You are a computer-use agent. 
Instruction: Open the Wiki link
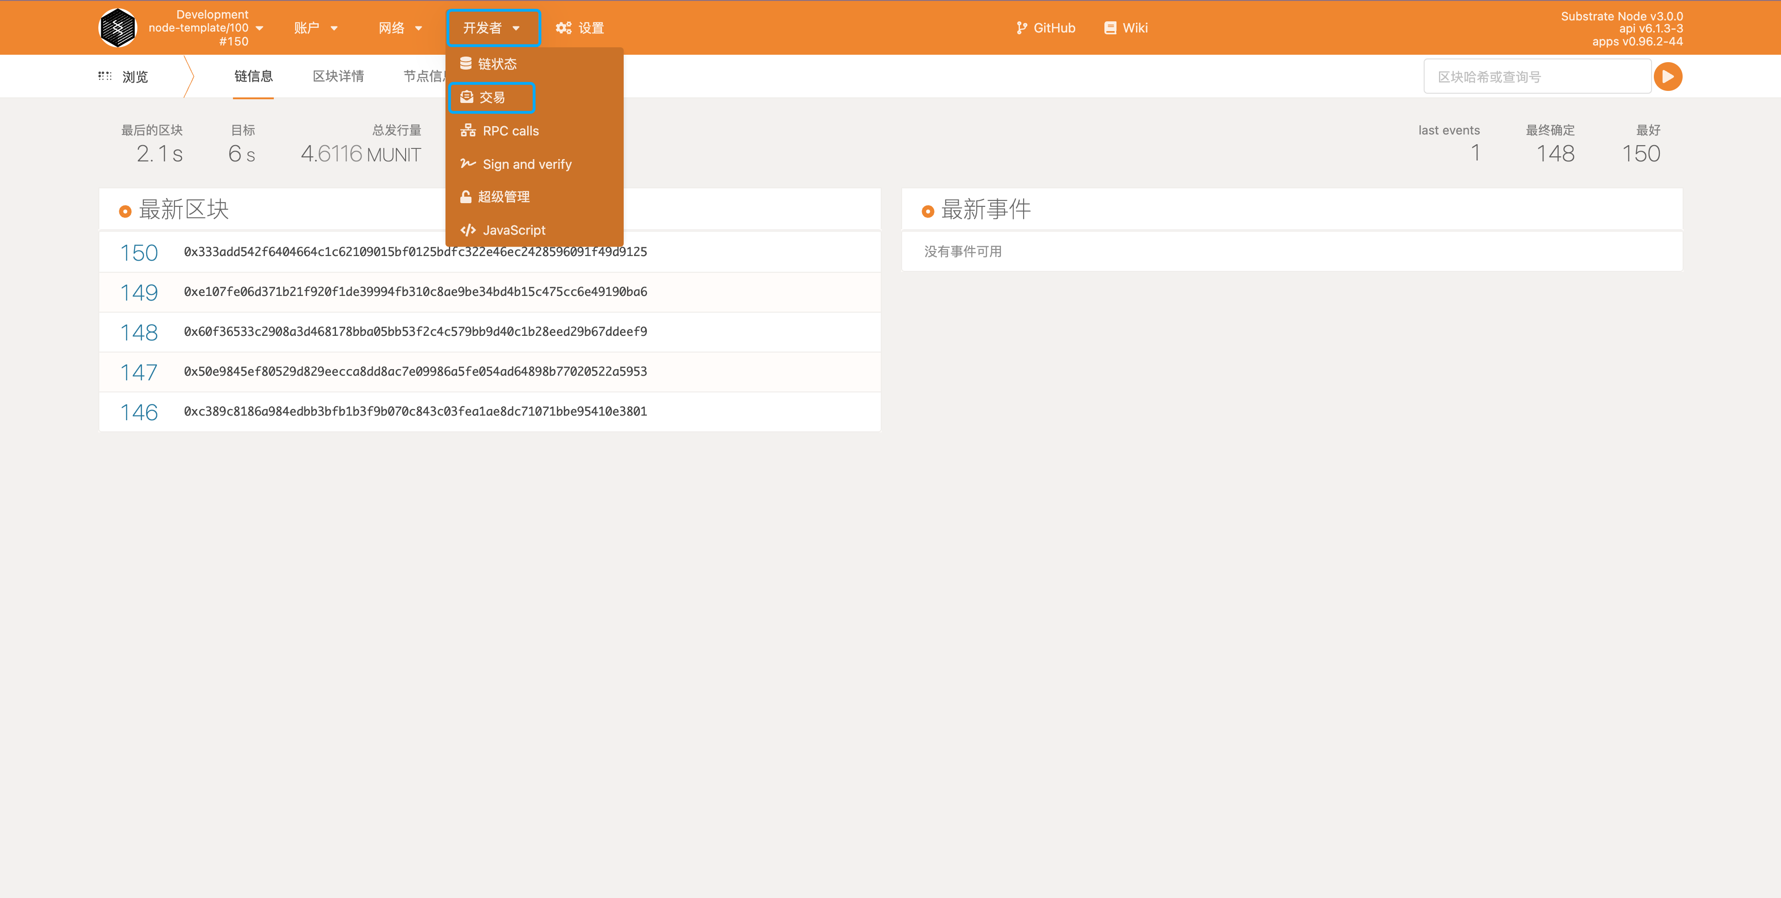(1126, 28)
